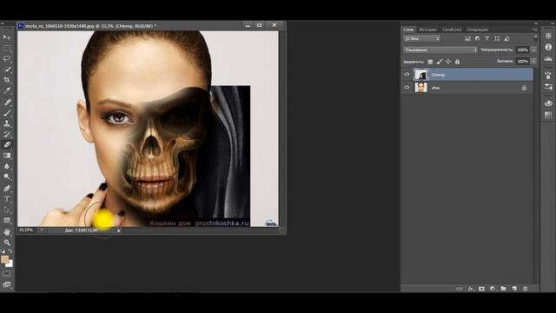Select the background layer thumbnail
Screen dimensions: 556x313
[421, 87]
